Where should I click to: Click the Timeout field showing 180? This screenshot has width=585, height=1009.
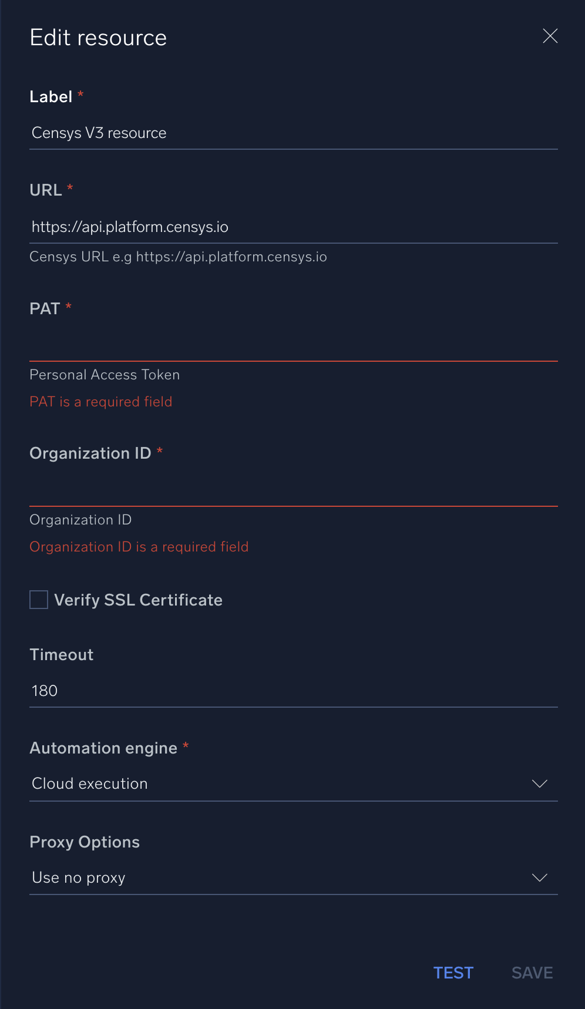point(293,691)
